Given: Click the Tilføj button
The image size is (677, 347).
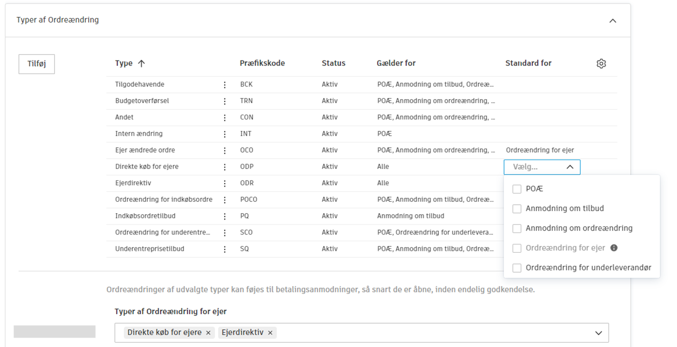Looking at the screenshot, I should tap(37, 64).
